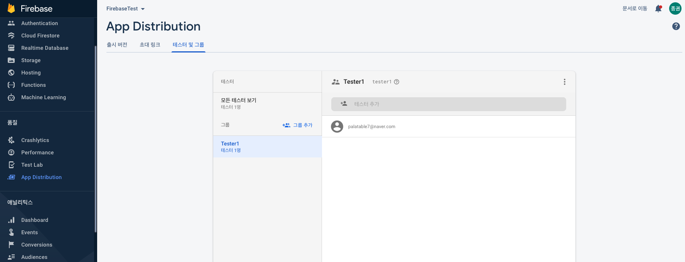
Task: Click the Machine Learning robot icon
Action: click(11, 97)
